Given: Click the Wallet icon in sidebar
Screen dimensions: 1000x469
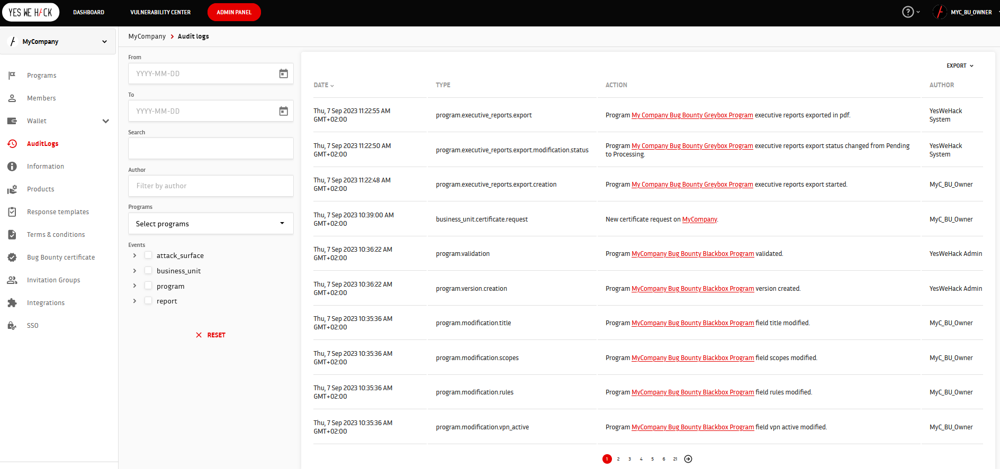Looking at the screenshot, I should (x=12, y=121).
